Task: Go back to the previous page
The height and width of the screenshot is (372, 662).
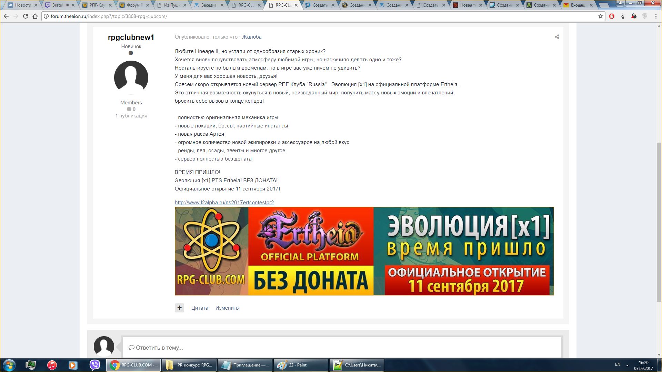Action: [x=6, y=16]
